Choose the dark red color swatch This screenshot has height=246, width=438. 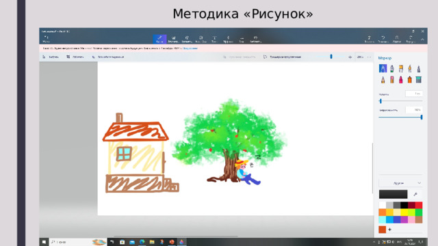tap(411, 205)
